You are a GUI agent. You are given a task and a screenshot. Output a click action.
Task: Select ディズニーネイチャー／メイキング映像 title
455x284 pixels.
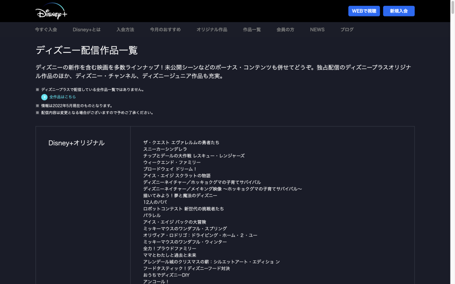(223, 189)
